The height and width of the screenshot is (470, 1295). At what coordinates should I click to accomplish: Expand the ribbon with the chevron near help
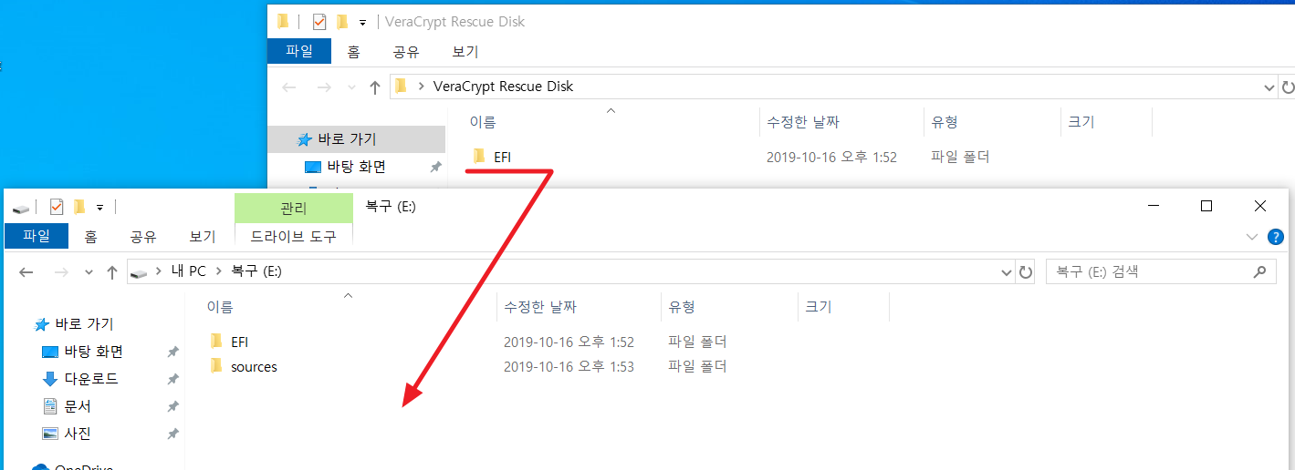coord(1252,237)
